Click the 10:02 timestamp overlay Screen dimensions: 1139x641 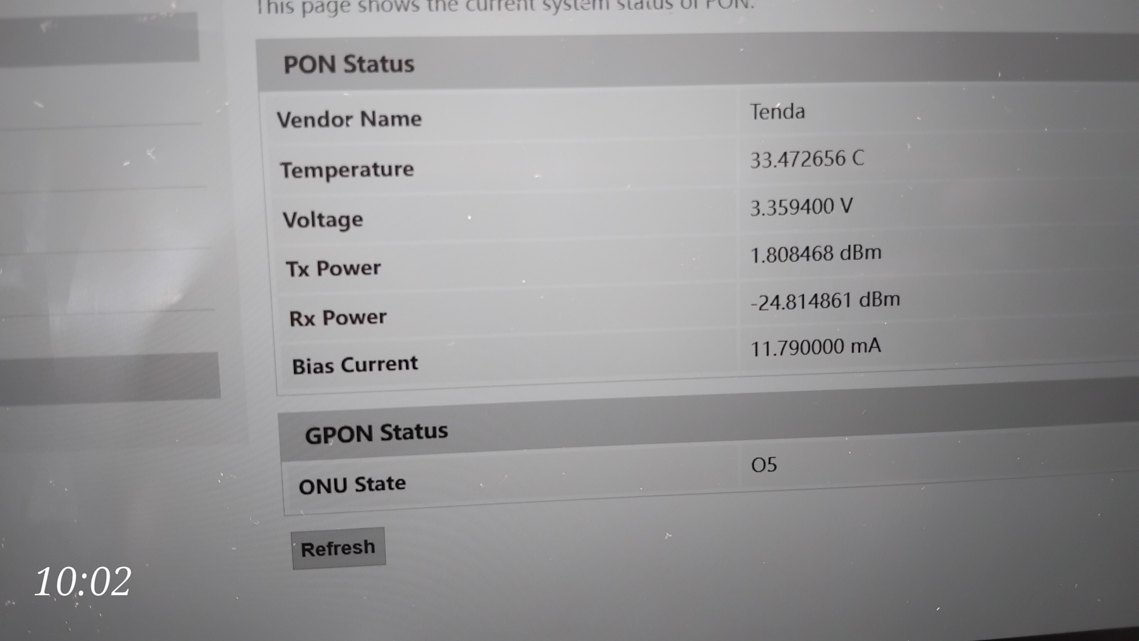tap(83, 582)
